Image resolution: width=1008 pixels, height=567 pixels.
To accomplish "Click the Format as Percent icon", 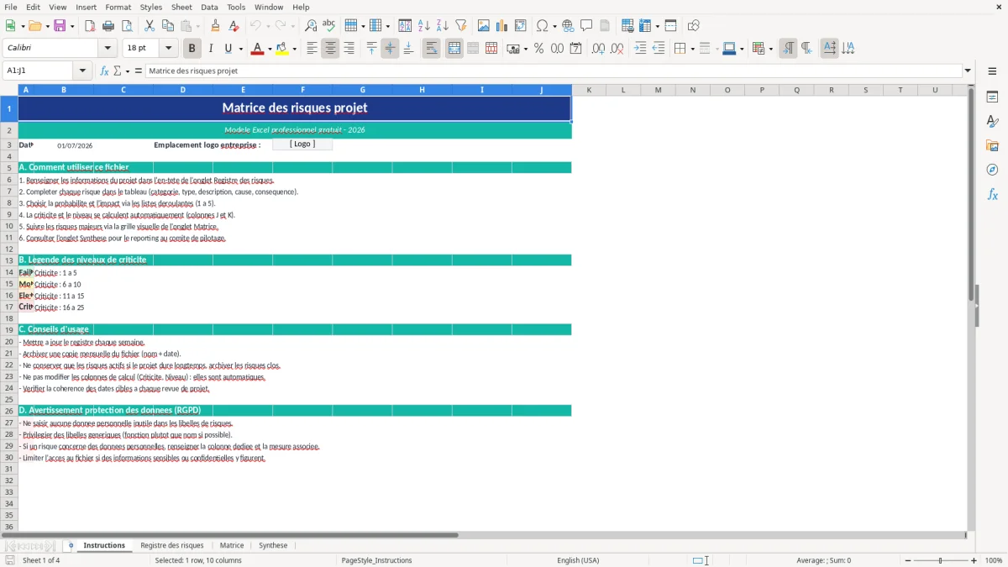I will (538, 49).
